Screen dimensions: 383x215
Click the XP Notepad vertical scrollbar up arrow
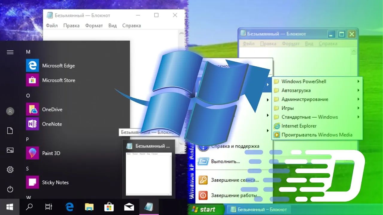[354, 51]
